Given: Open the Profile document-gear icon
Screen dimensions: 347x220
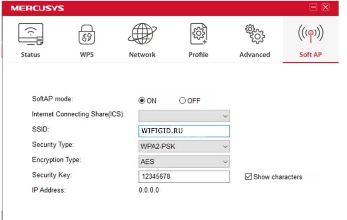Looking at the screenshot, I should pyautogui.click(x=198, y=34).
